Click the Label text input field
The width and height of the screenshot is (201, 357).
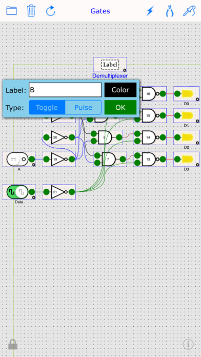coord(65,90)
